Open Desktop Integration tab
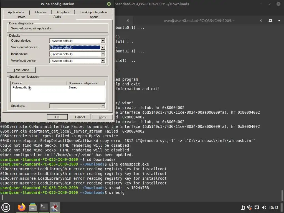The width and height of the screenshot is (284, 213). (x=93, y=12)
